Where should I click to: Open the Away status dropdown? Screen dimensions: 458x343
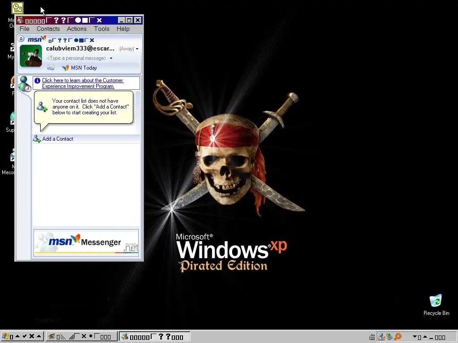pos(129,49)
